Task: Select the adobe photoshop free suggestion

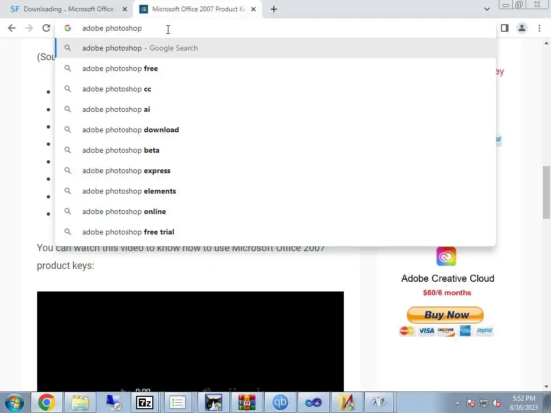Action: tap(275, 68)
